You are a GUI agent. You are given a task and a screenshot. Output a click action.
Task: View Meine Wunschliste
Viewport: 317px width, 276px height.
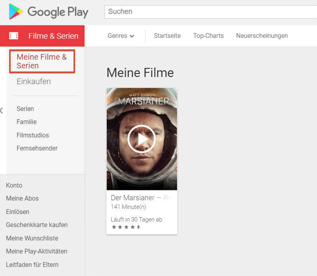32,238
